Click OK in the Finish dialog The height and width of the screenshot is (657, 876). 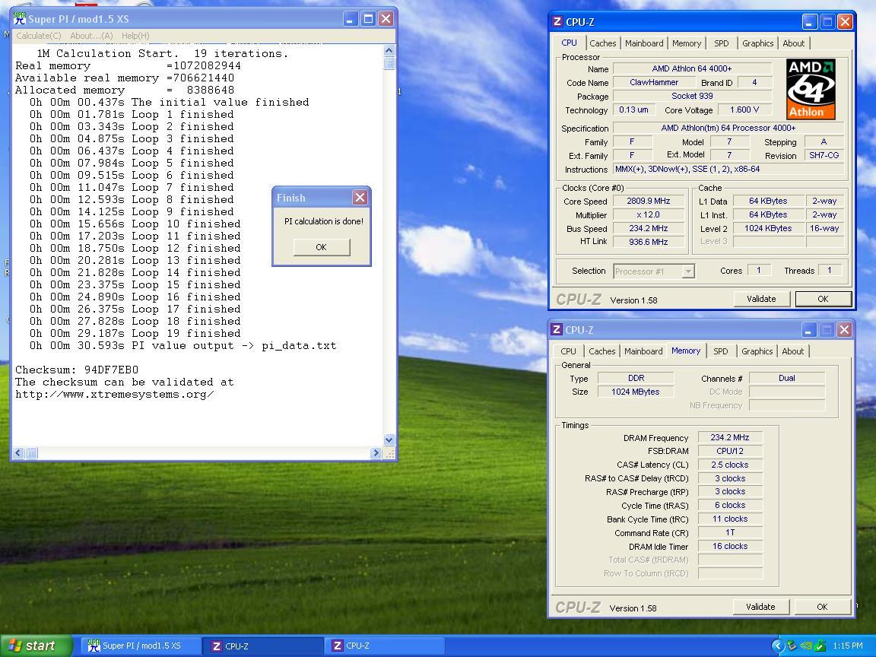coord(321,247)
